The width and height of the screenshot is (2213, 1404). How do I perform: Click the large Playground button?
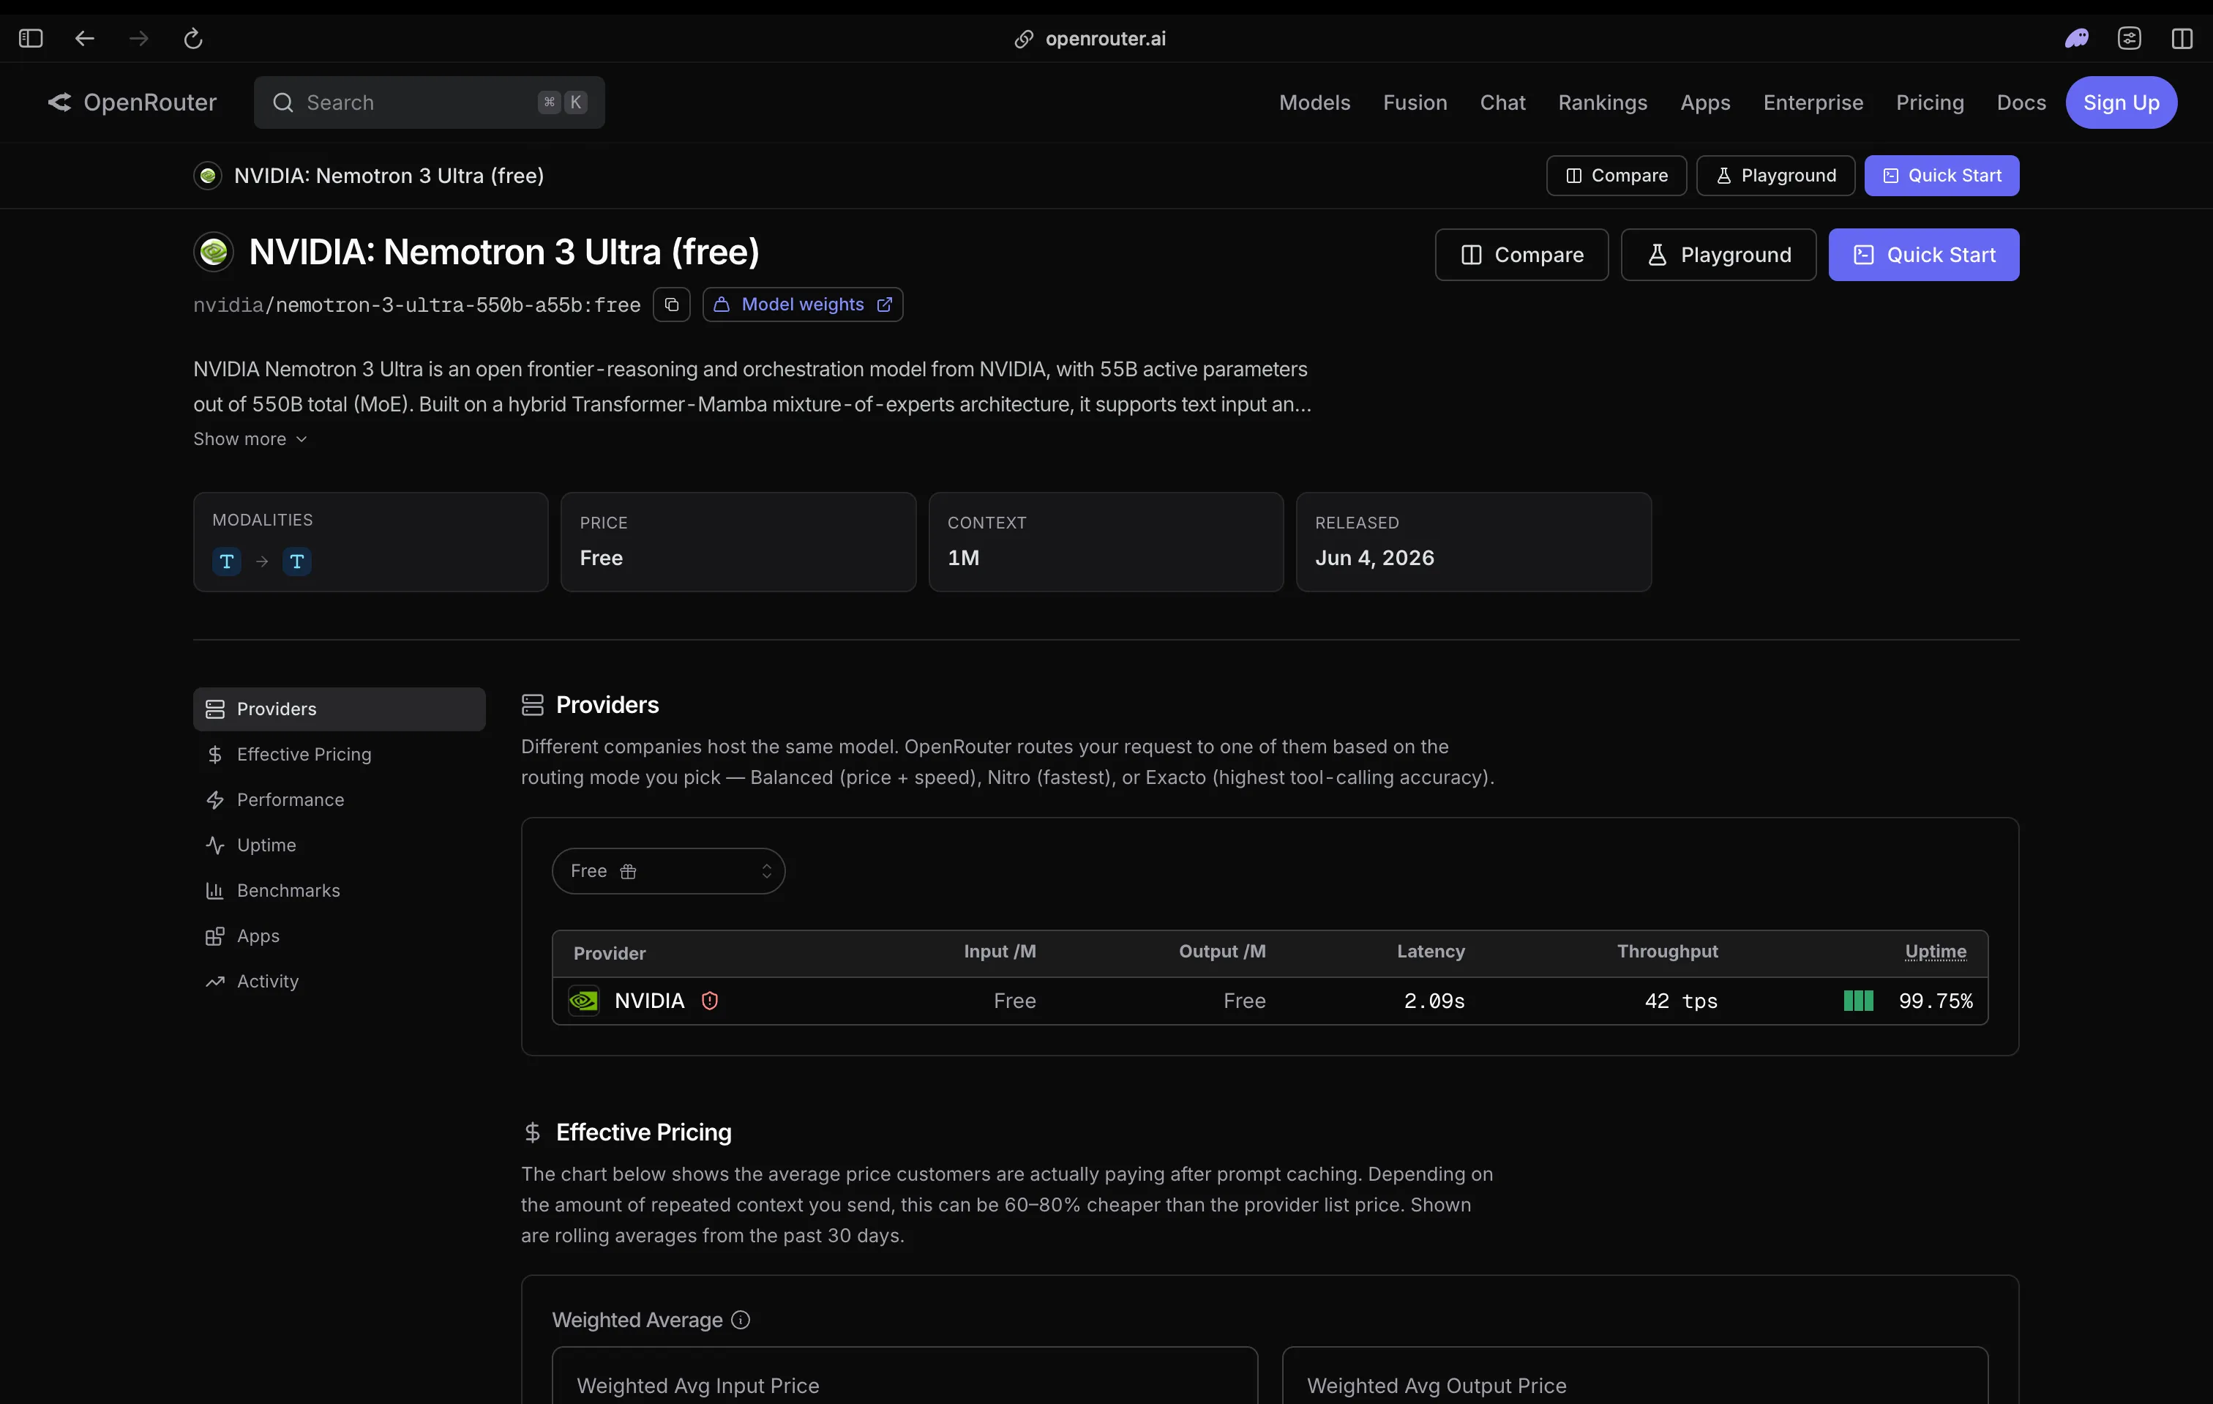click(1718, 255)
